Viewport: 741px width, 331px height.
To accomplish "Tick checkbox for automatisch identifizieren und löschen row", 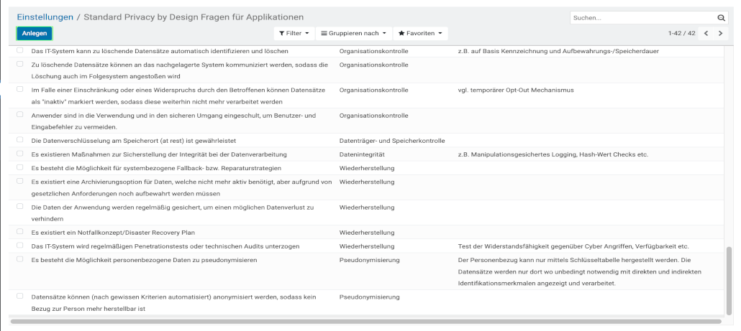I will [x=19, y=51].
